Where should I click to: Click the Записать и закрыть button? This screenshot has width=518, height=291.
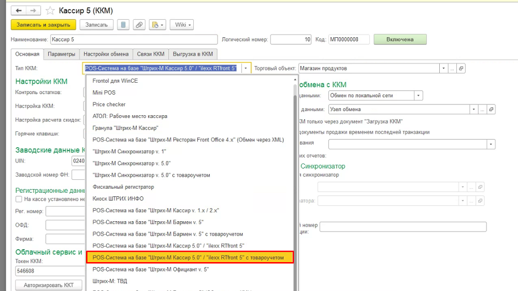point(44,25)
